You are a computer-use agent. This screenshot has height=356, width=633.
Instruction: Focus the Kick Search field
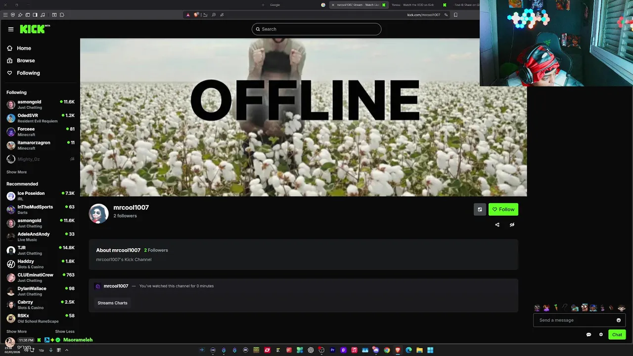[x=316, y=29]
